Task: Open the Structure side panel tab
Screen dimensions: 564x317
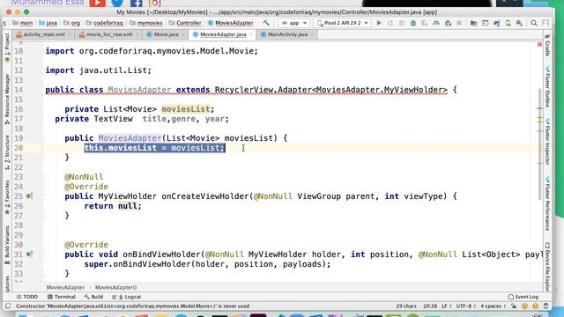Action: click(x=7, y=152)
